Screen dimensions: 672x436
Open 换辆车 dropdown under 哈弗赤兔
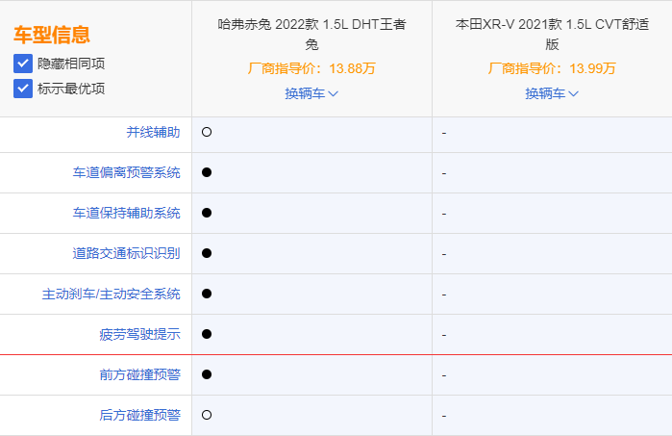311,93
